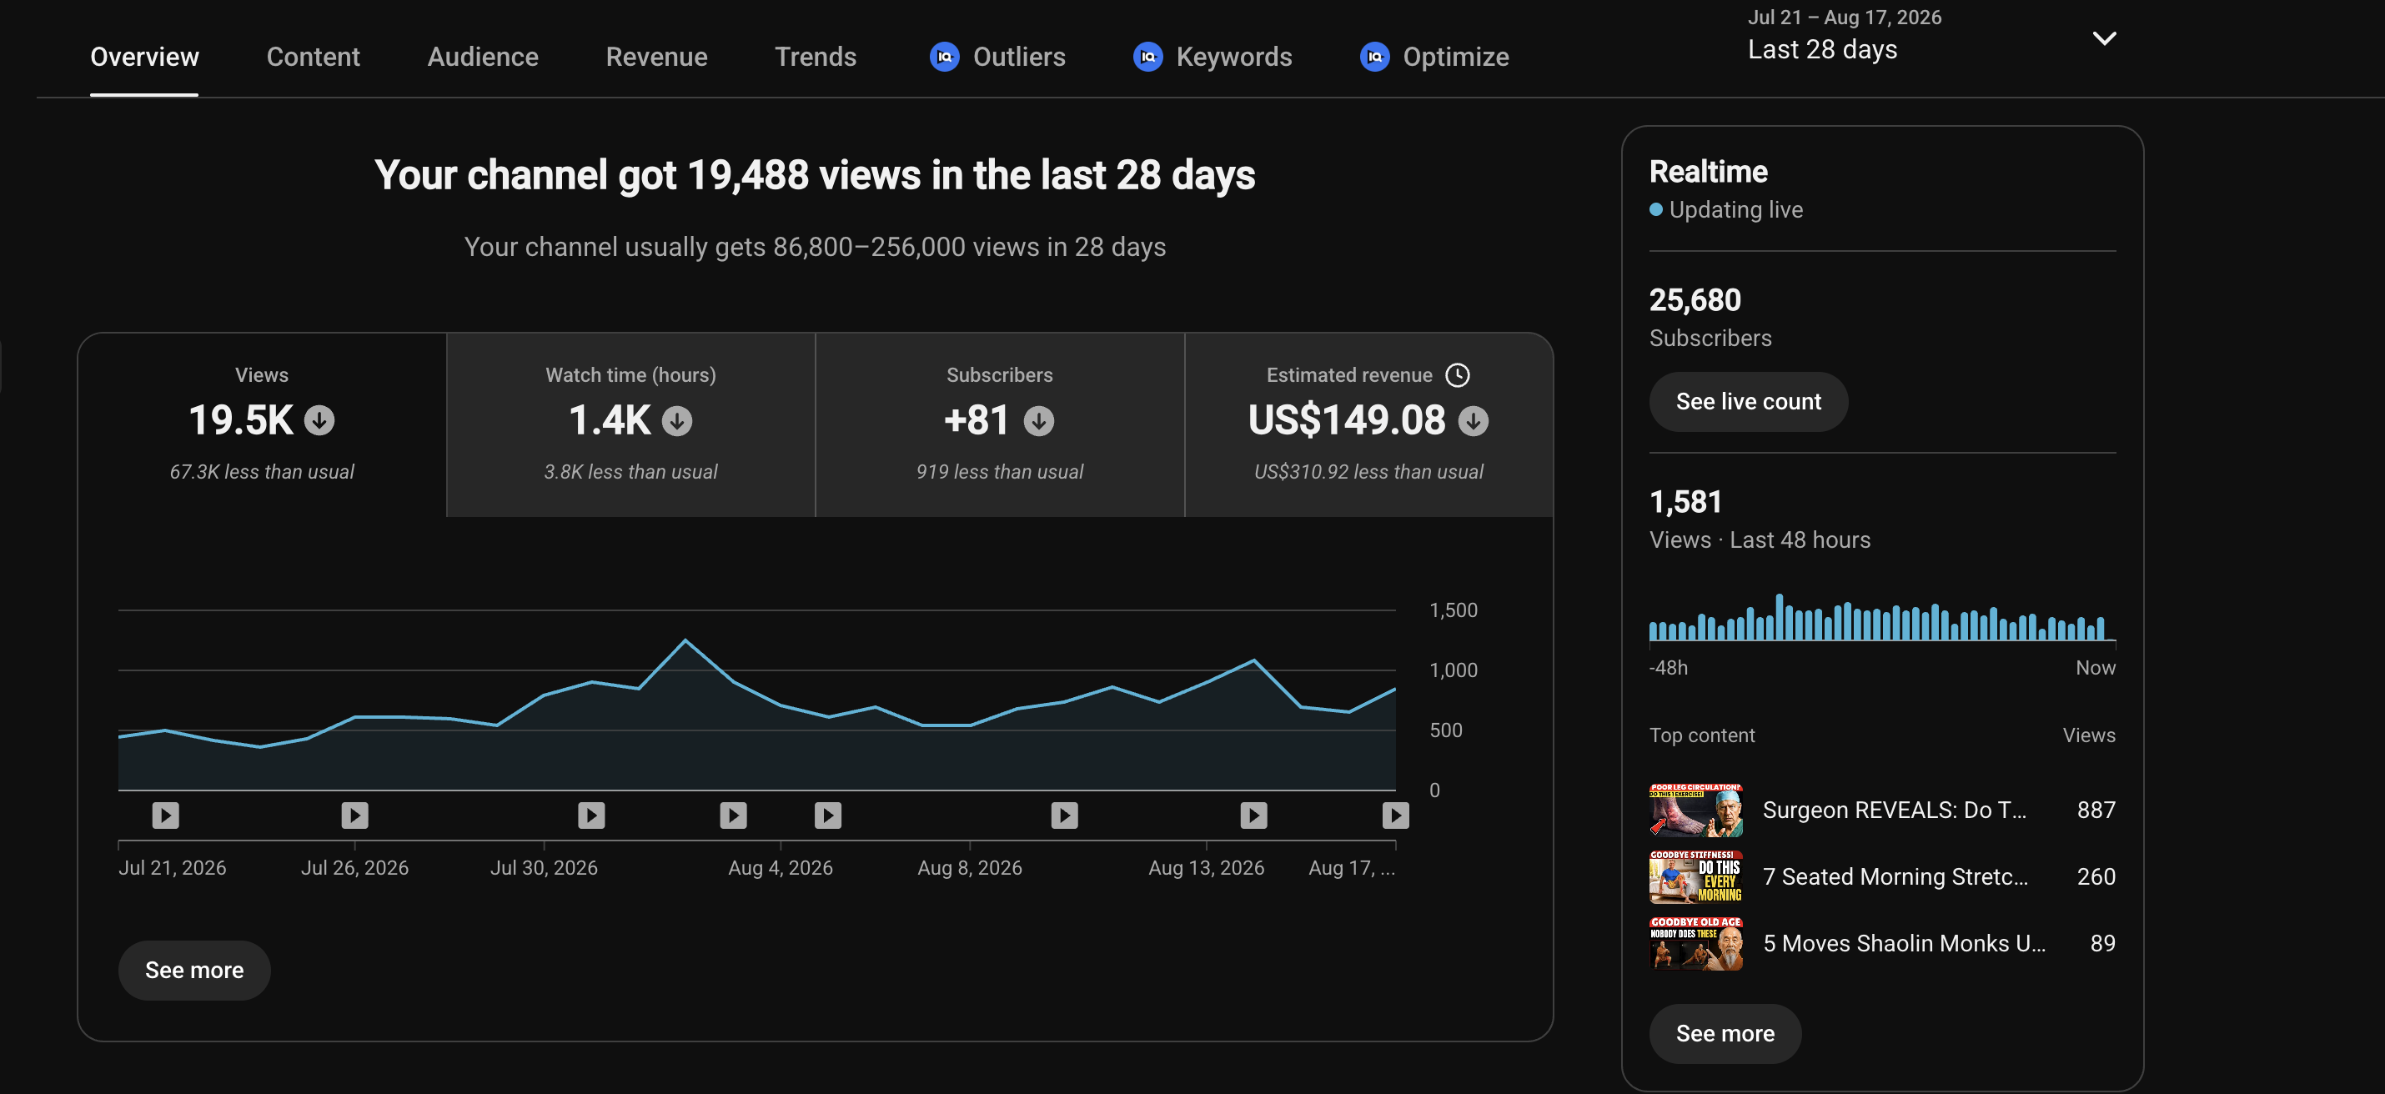The width and height of the screenshot is (2385, 1094).
Task: Select the Watch time (hours) metric card
Action: click(x=630, y=424)
